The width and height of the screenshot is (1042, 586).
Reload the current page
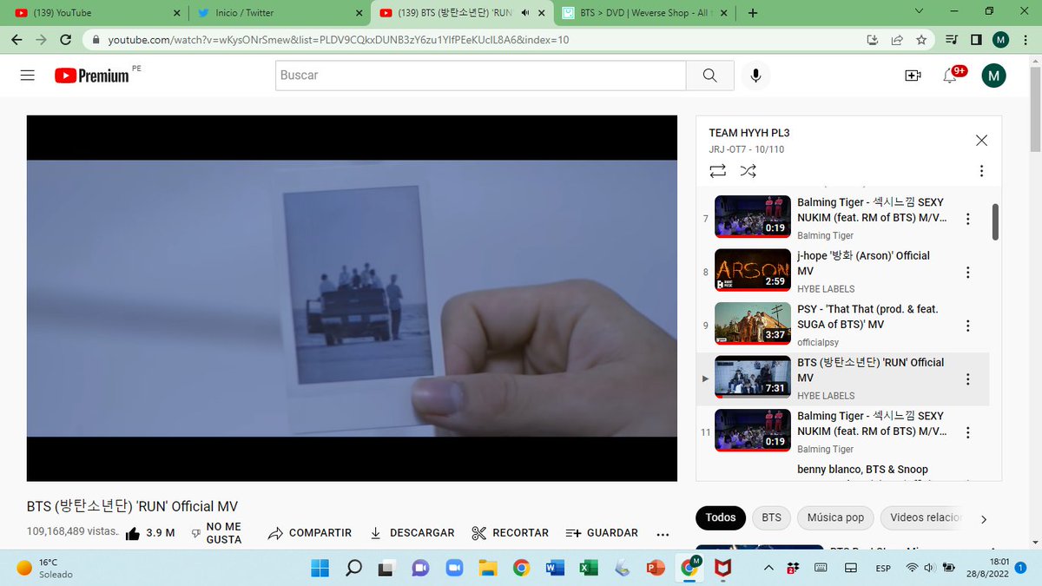(66, 40)
